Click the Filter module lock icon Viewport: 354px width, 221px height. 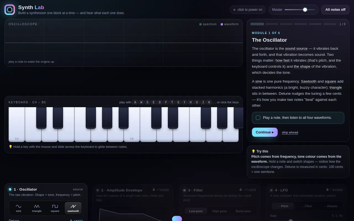click(241, 190)
